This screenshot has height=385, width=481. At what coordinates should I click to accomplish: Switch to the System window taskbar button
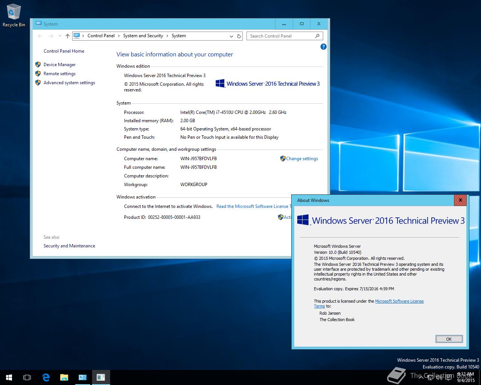pyautogui.click(x=83, y=377)
